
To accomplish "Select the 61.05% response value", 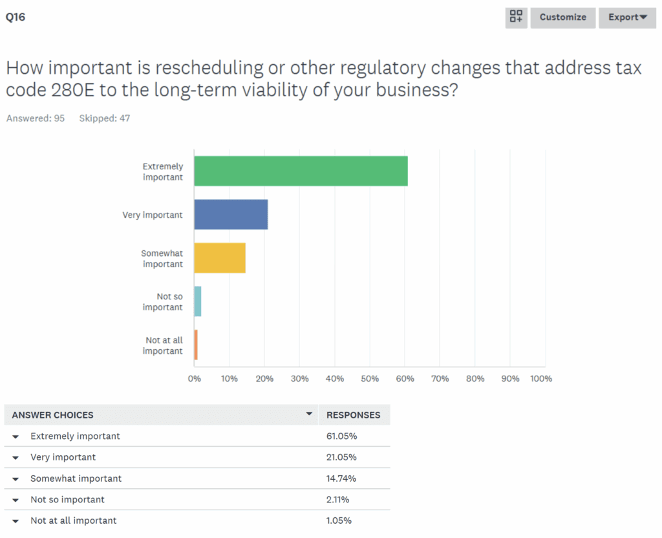I will pos(342,436).
